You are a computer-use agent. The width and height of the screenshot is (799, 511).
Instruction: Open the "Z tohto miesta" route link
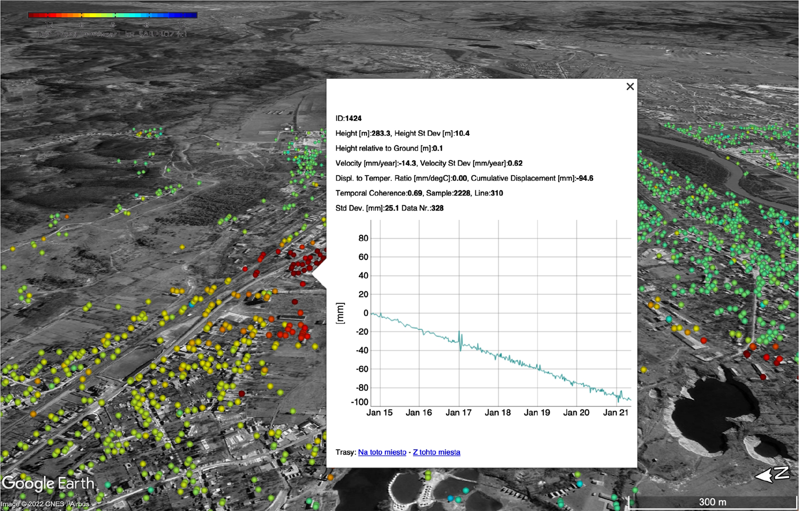point(436,452)
